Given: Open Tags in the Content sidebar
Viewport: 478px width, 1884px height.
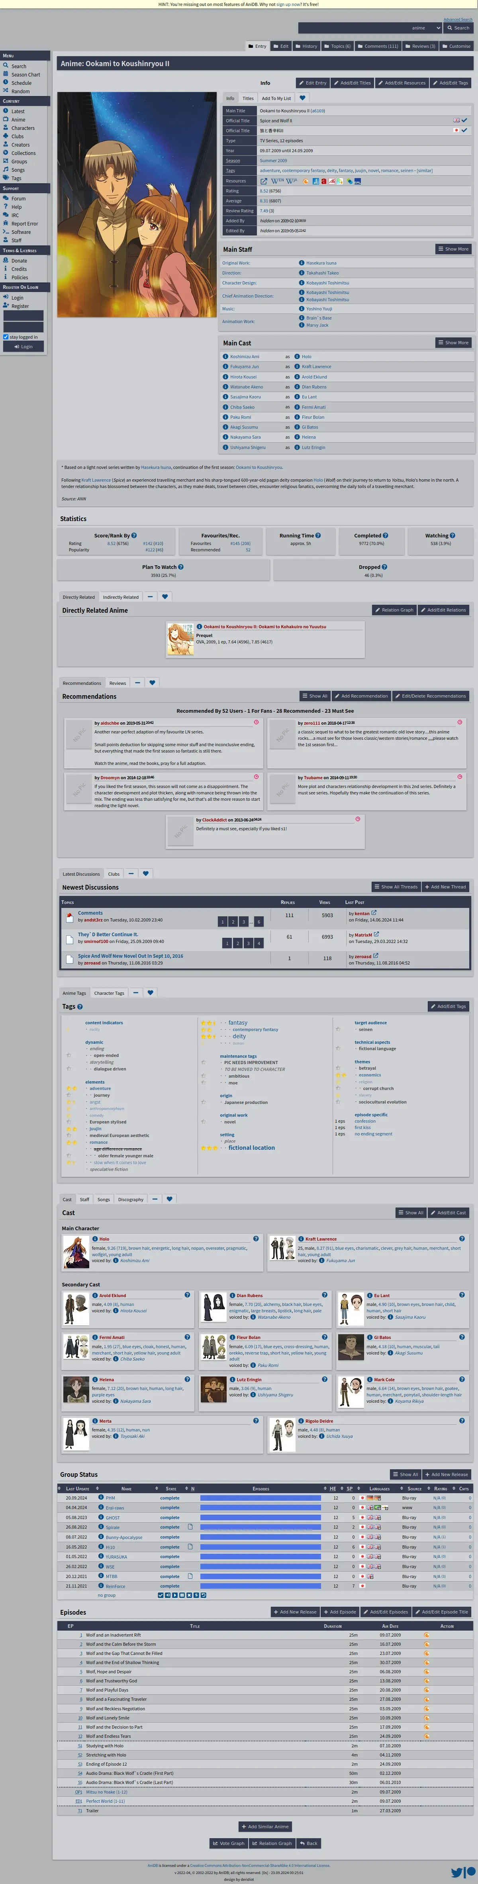Looking at the screenshot, I should pyautogui.click(x=16, y=178).
